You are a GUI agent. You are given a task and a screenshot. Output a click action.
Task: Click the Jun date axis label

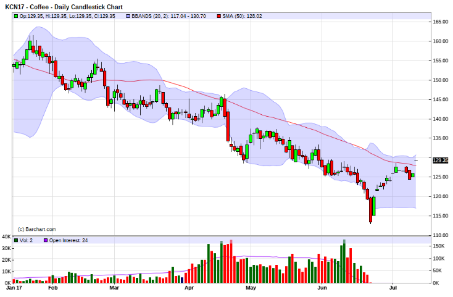pos(322,288)
